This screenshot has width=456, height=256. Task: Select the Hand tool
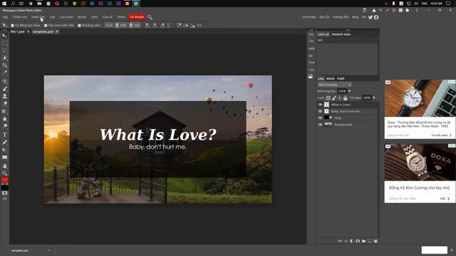pyautogui.click(x=4, y=166)
